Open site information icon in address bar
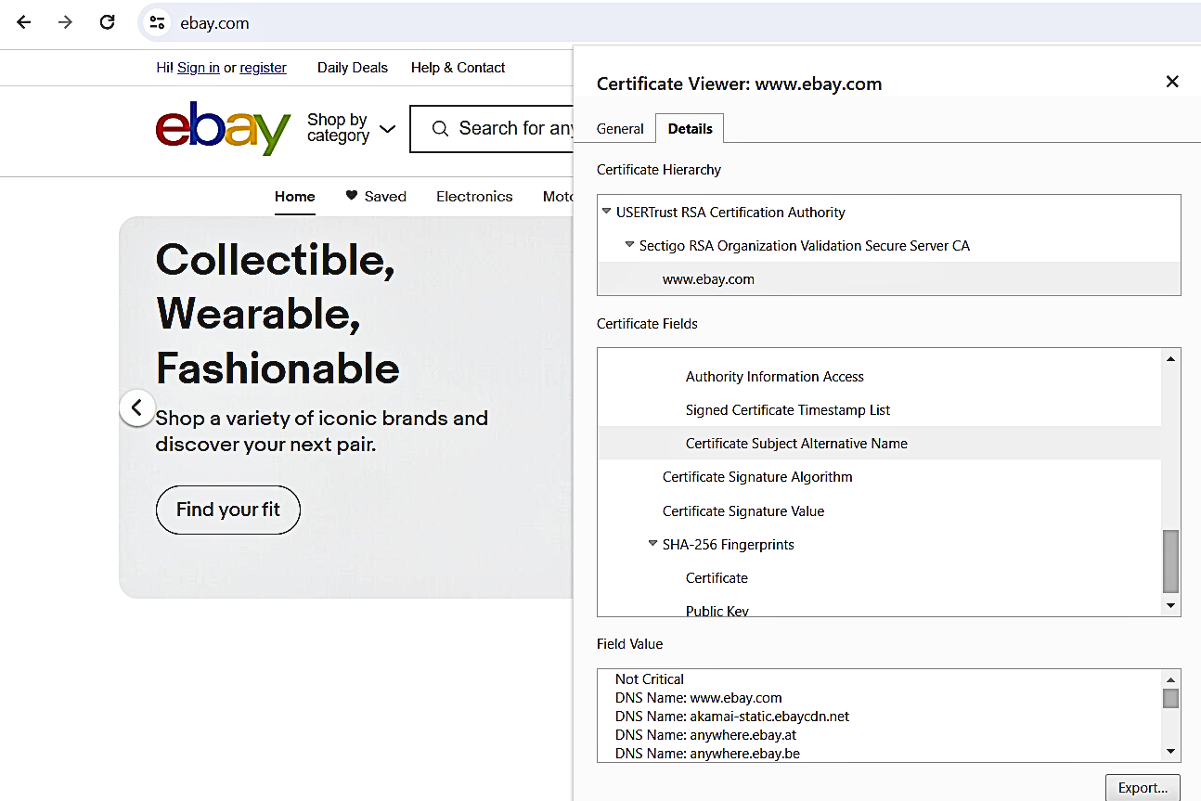 point(157,22)
